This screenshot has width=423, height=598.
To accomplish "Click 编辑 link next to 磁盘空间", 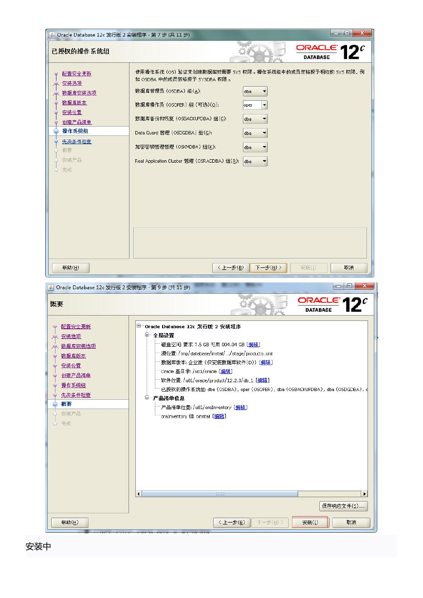I will (254, 345).
